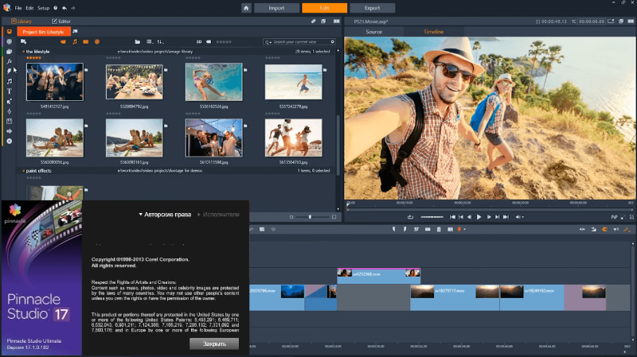Collapse the Авторские права section
Image resolution: width=637 pixels, height=357 pixels.
(x=165, y=214)
